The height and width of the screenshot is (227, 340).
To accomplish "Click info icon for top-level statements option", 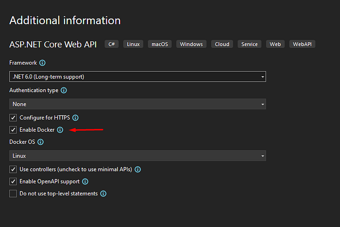I will 103,193.
